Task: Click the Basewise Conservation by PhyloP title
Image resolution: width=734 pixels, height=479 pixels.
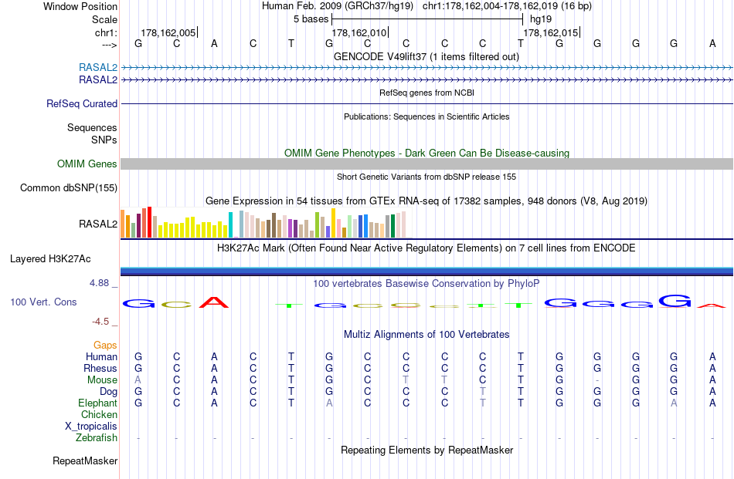Action: coord(426,283)
